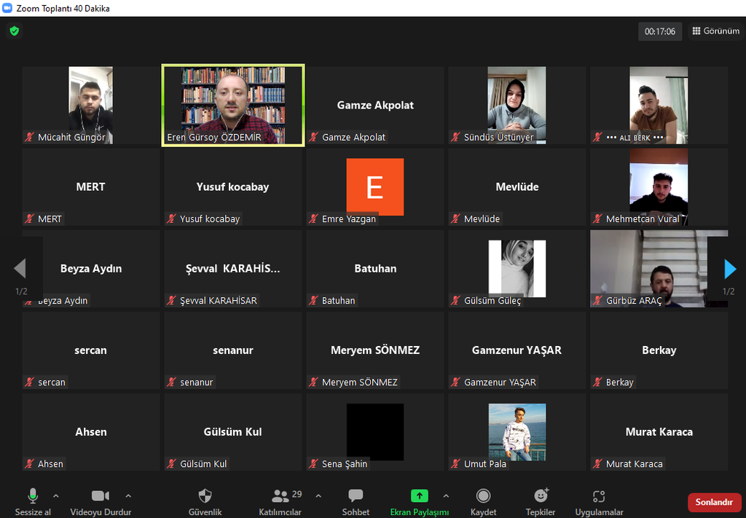Expand audio options arrow beside microphone
746x518 pixels.
[x=56, y=495]
